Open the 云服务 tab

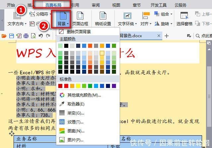coord(181,5)
